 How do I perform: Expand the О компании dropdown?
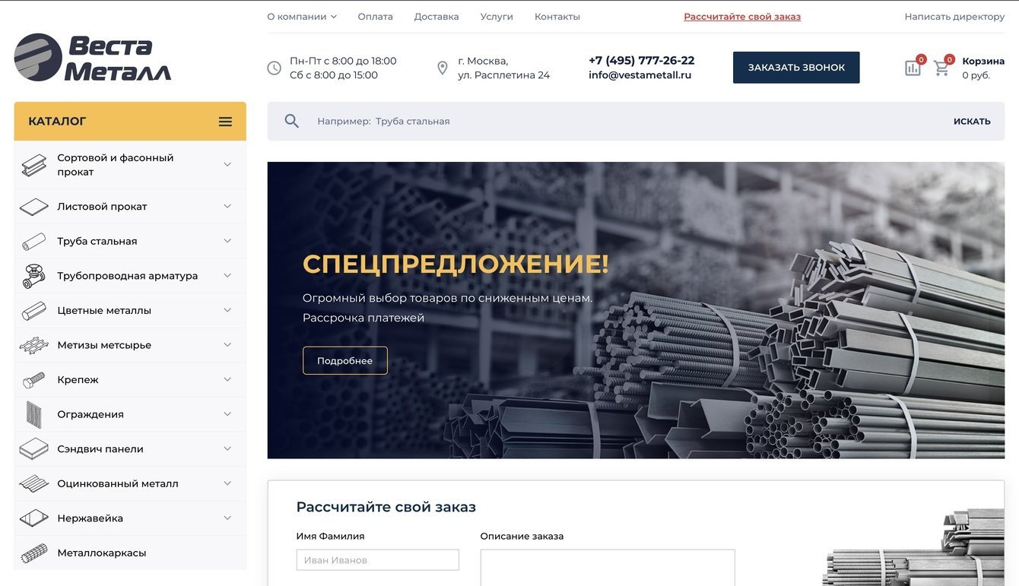[302, 17]
